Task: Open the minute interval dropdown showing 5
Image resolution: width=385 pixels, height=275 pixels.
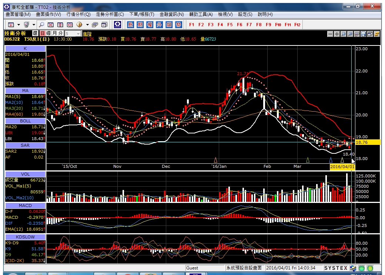Action: point(73,34)
